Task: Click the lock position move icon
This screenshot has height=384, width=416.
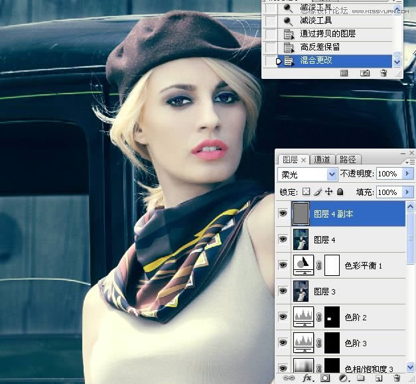Action: (328, 192)
